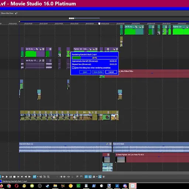Toggle auto ripple button in toolbar
The height and width of the screenshot is (189, 189).
(94, 177)
